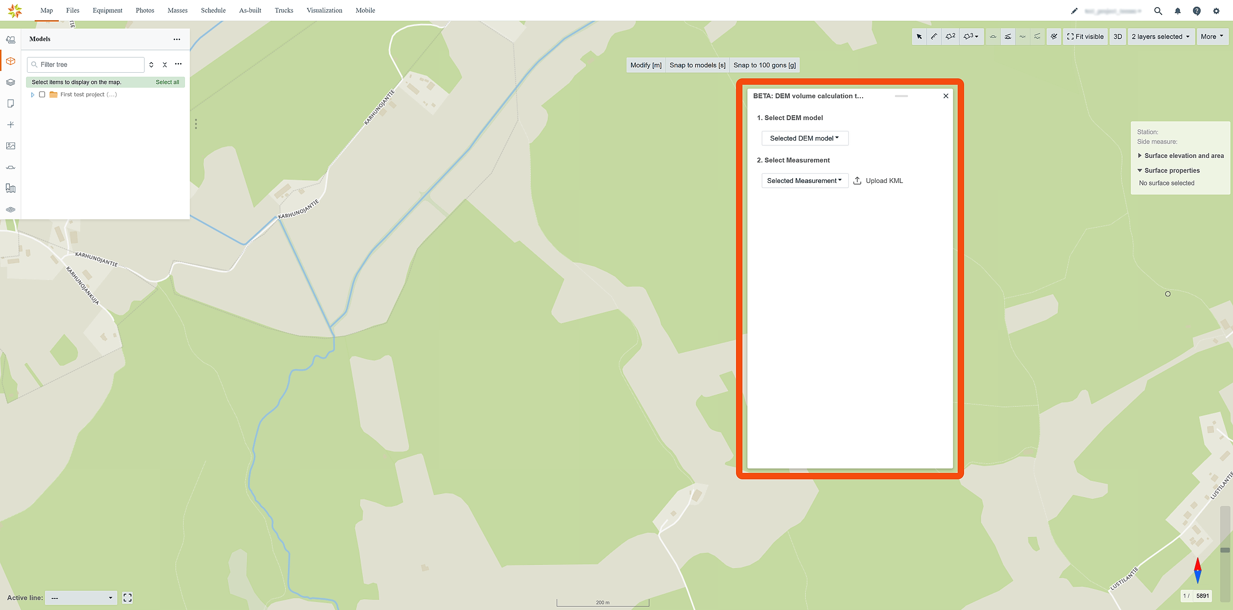Click the Filter tree search field

90,65
